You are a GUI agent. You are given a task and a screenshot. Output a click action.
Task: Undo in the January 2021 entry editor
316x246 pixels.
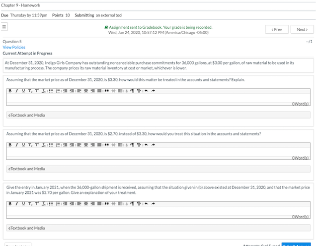pos(146,204)
